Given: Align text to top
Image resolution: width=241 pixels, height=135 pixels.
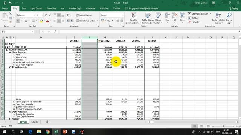Looking at the screenshot, I should (55, 15).
